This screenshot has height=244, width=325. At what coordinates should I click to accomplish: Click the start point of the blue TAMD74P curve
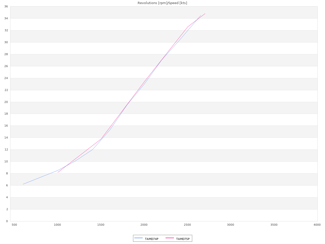(x=23, y=184)
